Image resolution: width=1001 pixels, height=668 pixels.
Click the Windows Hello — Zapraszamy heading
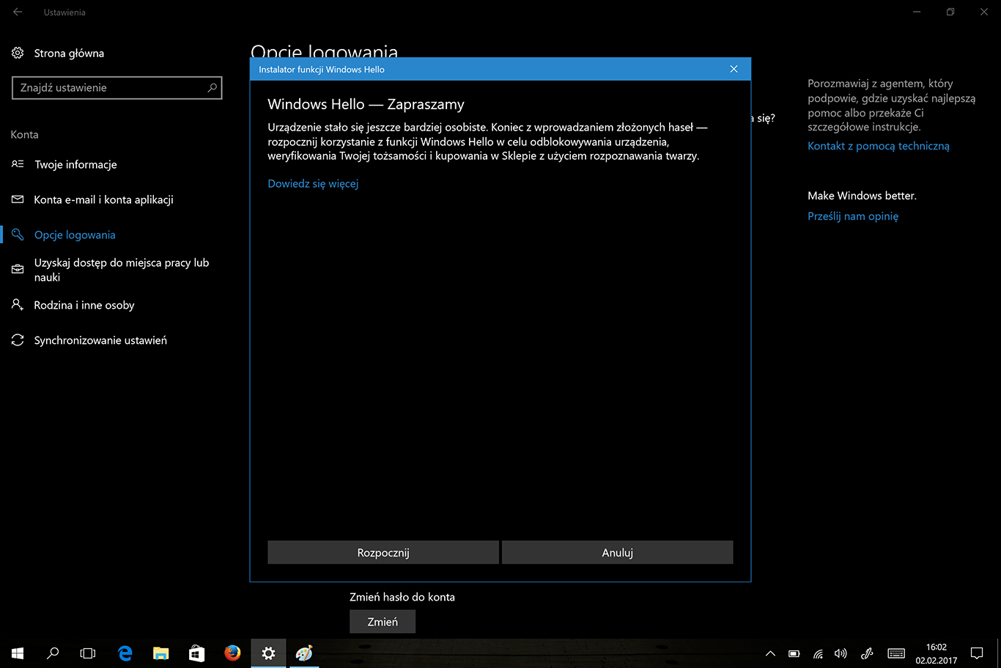[366, 104]
